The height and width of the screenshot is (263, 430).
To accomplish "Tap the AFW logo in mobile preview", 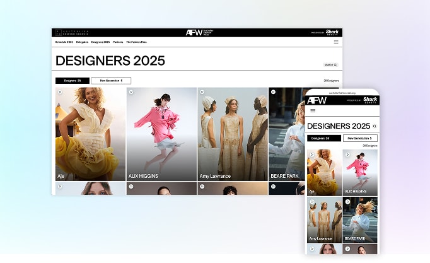I will [x=317, y=100].
